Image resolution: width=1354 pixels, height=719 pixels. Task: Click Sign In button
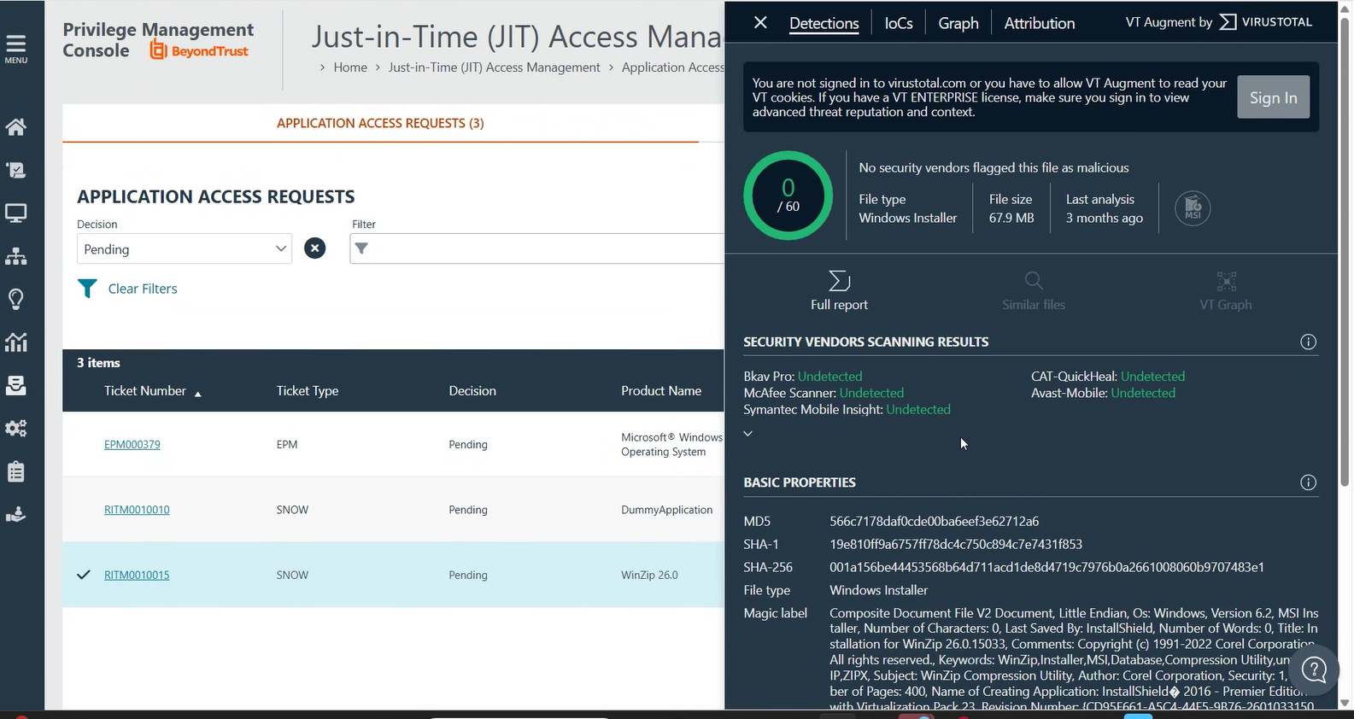point(1273,97)
